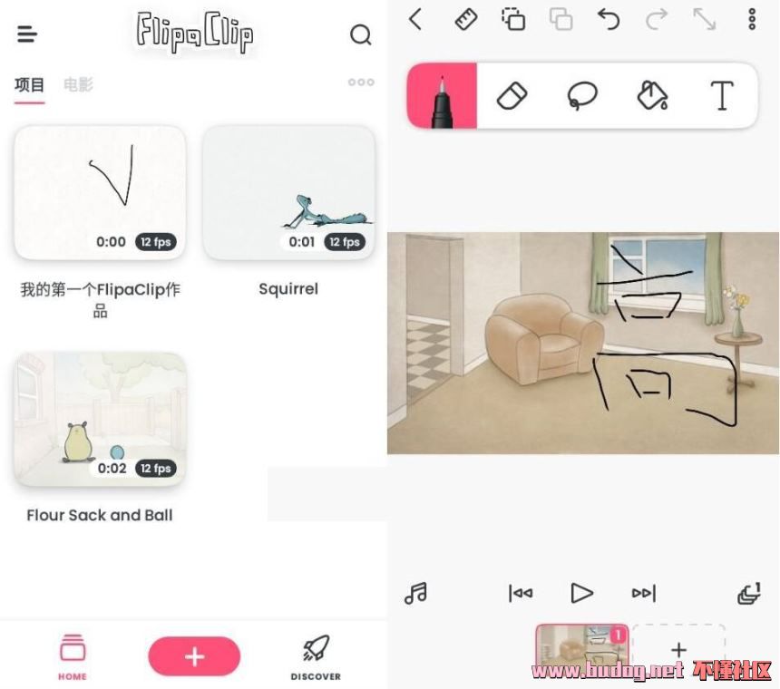Open the hamburger menu
780x689 pixels.
[27, 34]
